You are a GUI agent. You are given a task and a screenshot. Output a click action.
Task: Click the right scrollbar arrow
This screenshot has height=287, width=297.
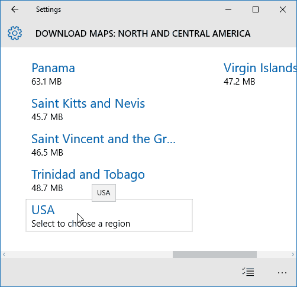click(293, 254)
